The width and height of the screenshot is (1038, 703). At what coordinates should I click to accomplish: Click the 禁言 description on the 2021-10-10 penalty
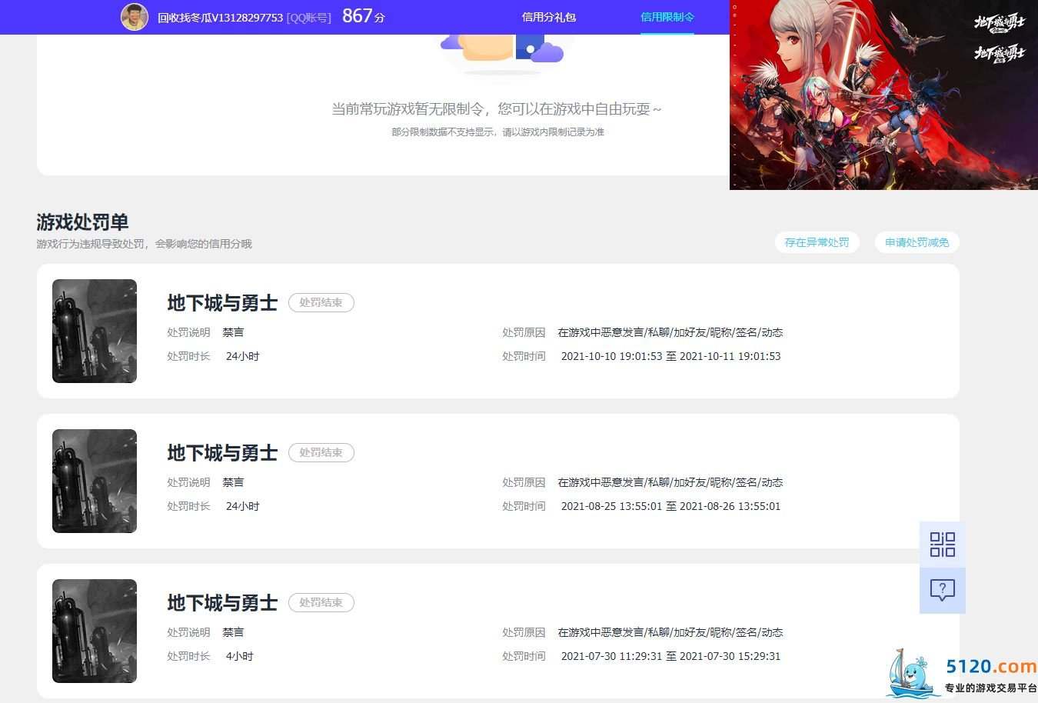pos(233,332)
